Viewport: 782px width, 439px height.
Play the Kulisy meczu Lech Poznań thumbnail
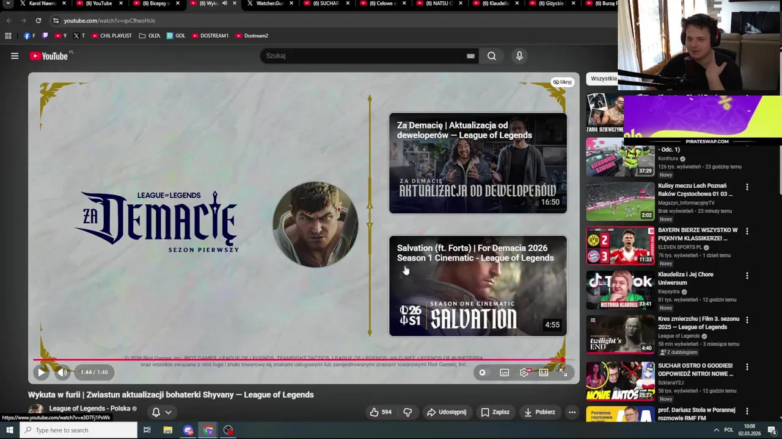click(x=620, y=201)
